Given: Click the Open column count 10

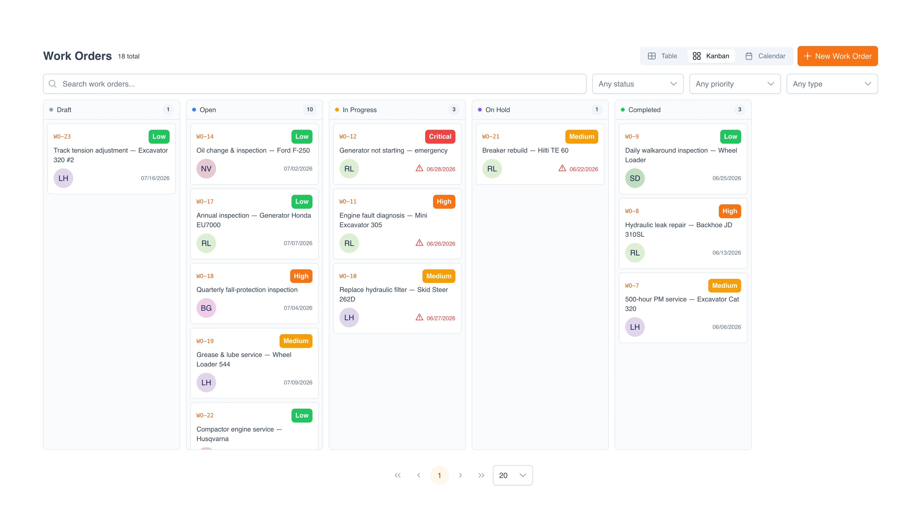Looking at the screenshot, I should coord(309,109).
